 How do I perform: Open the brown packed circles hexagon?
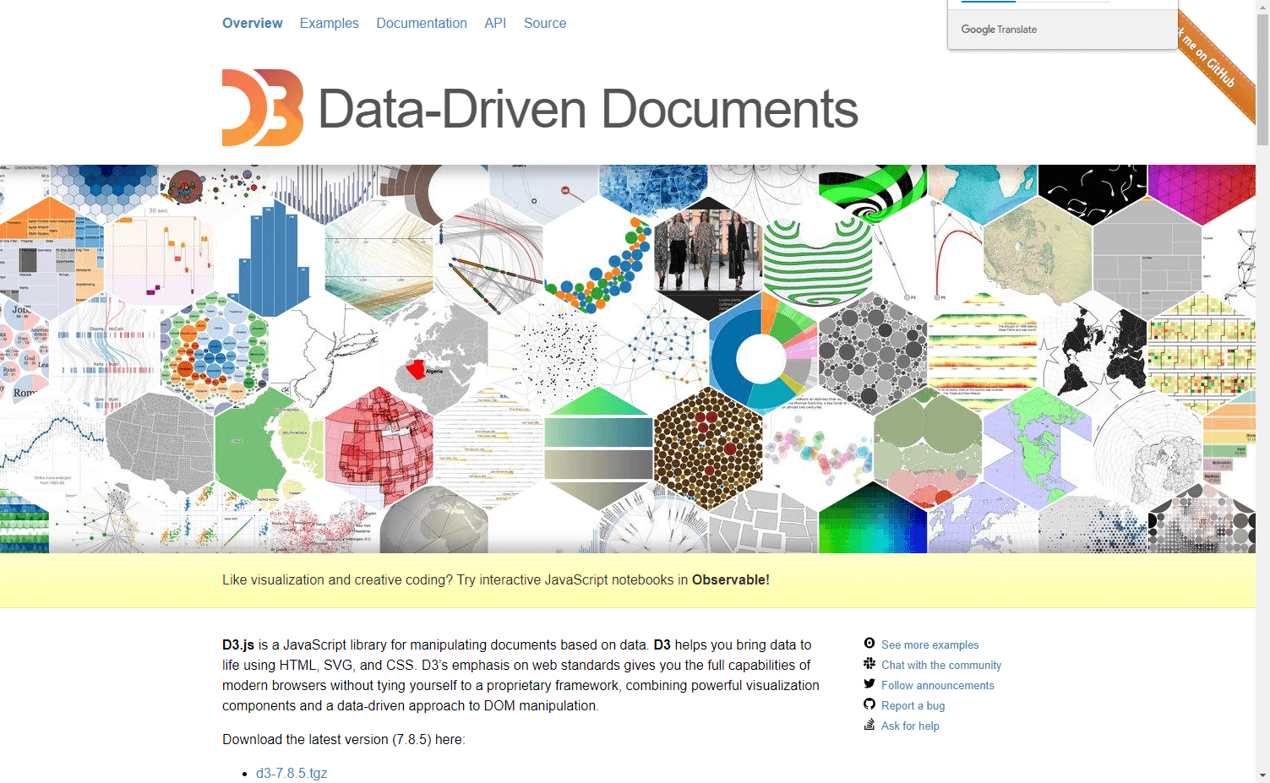tap(708, 448)
